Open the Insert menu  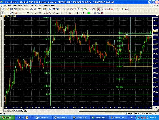[26, 6]
